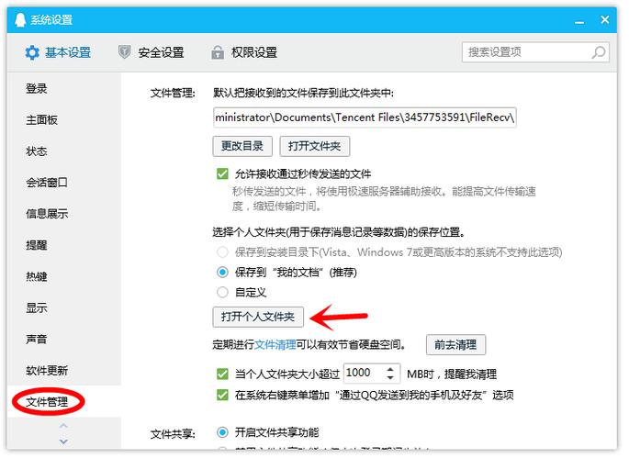This screenshot has height=458, width=629.
Task: Open the 声音 settings section
Action: (x=37, y=339)
